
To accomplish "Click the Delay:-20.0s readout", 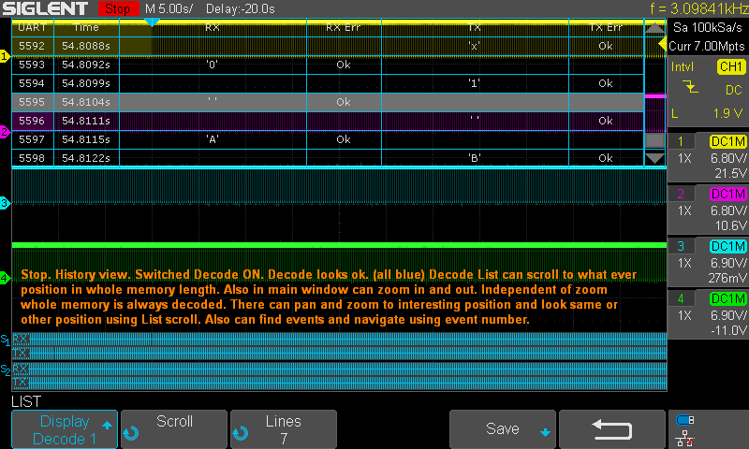I will 241,8.
